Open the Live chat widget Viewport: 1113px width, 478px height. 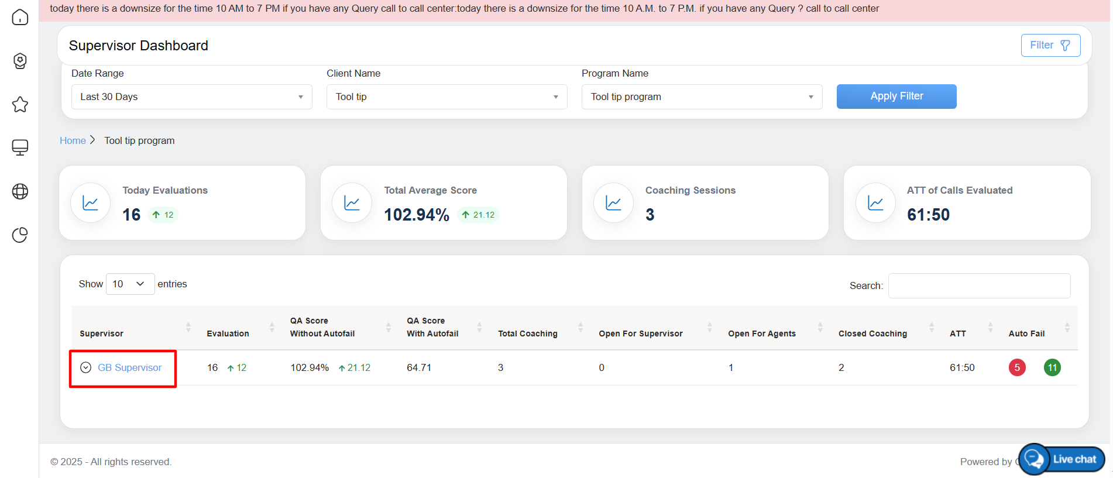pos(1062,459)
